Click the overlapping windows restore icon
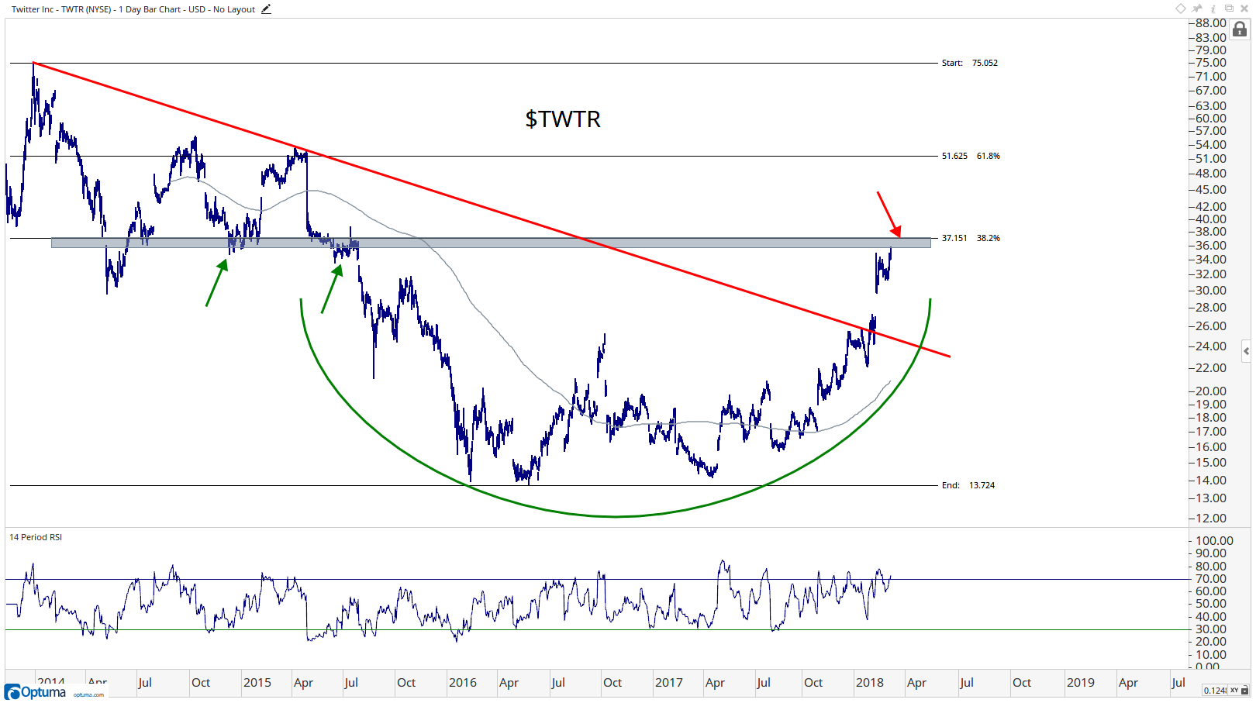The width and height of the screenshot is (1256, 703). click(x=1229, y=9)
